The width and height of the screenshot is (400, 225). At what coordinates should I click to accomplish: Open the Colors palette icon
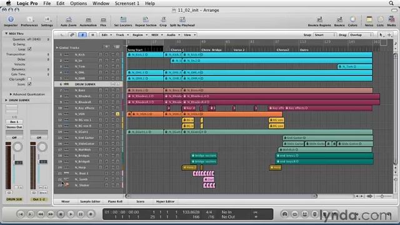click(x=352, y=19)
